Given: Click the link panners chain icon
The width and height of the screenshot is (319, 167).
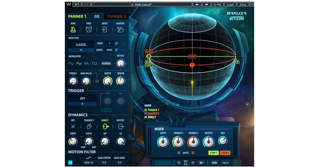Looking at the screenshot, I should click(97, 17).
